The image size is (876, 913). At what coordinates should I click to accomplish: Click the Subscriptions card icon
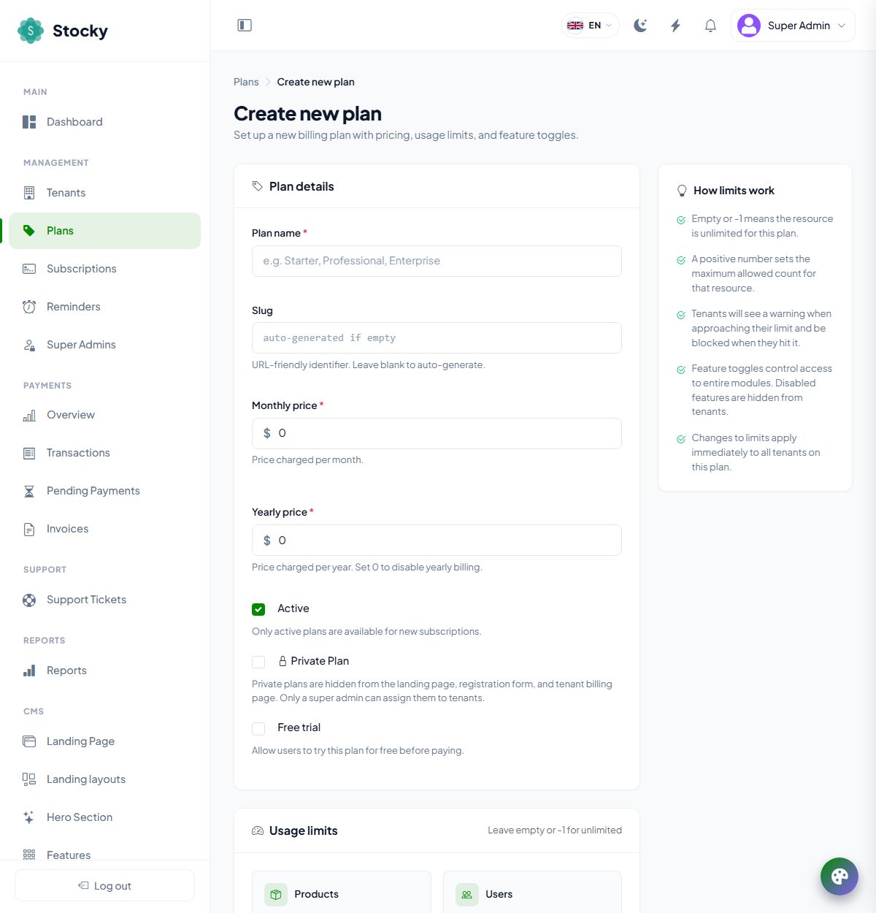29,269
